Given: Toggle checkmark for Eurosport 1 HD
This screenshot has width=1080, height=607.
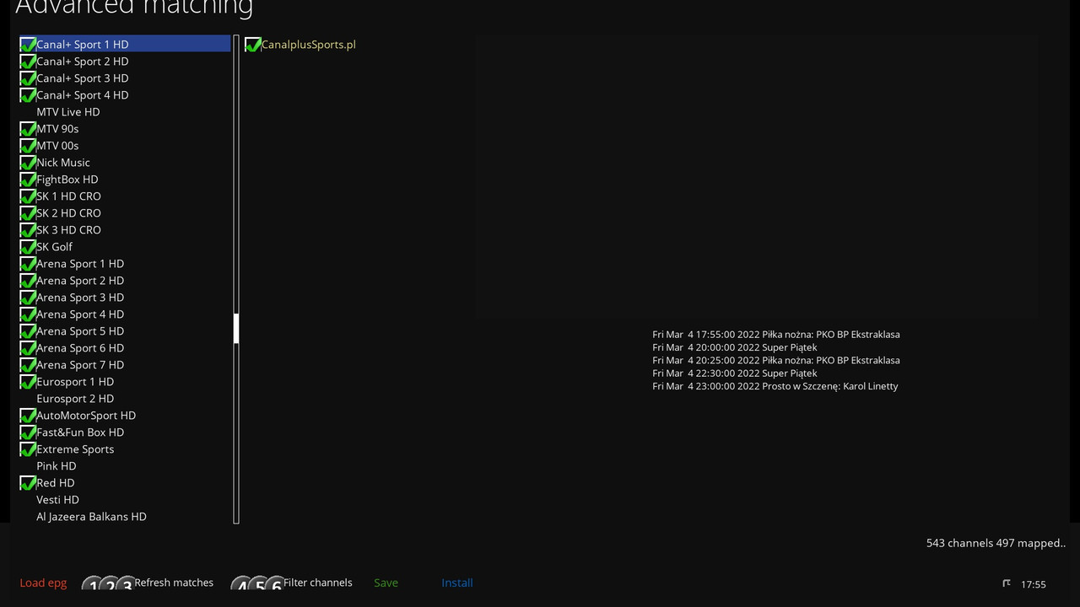Looking at the screenshot, I should click(28, 381).
